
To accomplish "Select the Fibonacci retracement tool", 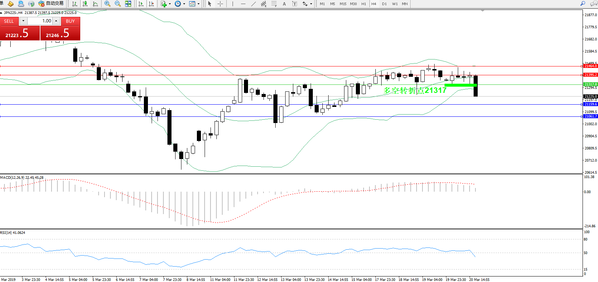I will [x=274, y=4].
